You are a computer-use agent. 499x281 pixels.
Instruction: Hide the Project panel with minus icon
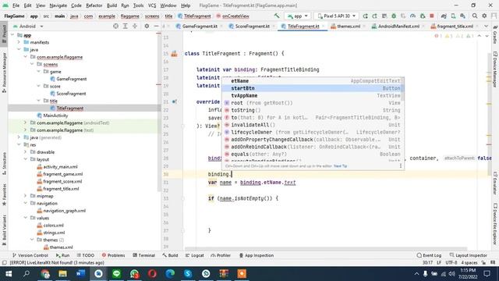156,26
